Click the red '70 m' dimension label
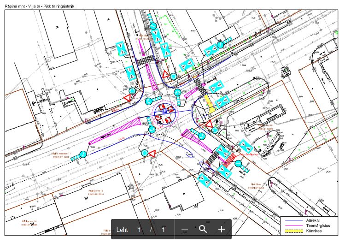 coord(122,139)
